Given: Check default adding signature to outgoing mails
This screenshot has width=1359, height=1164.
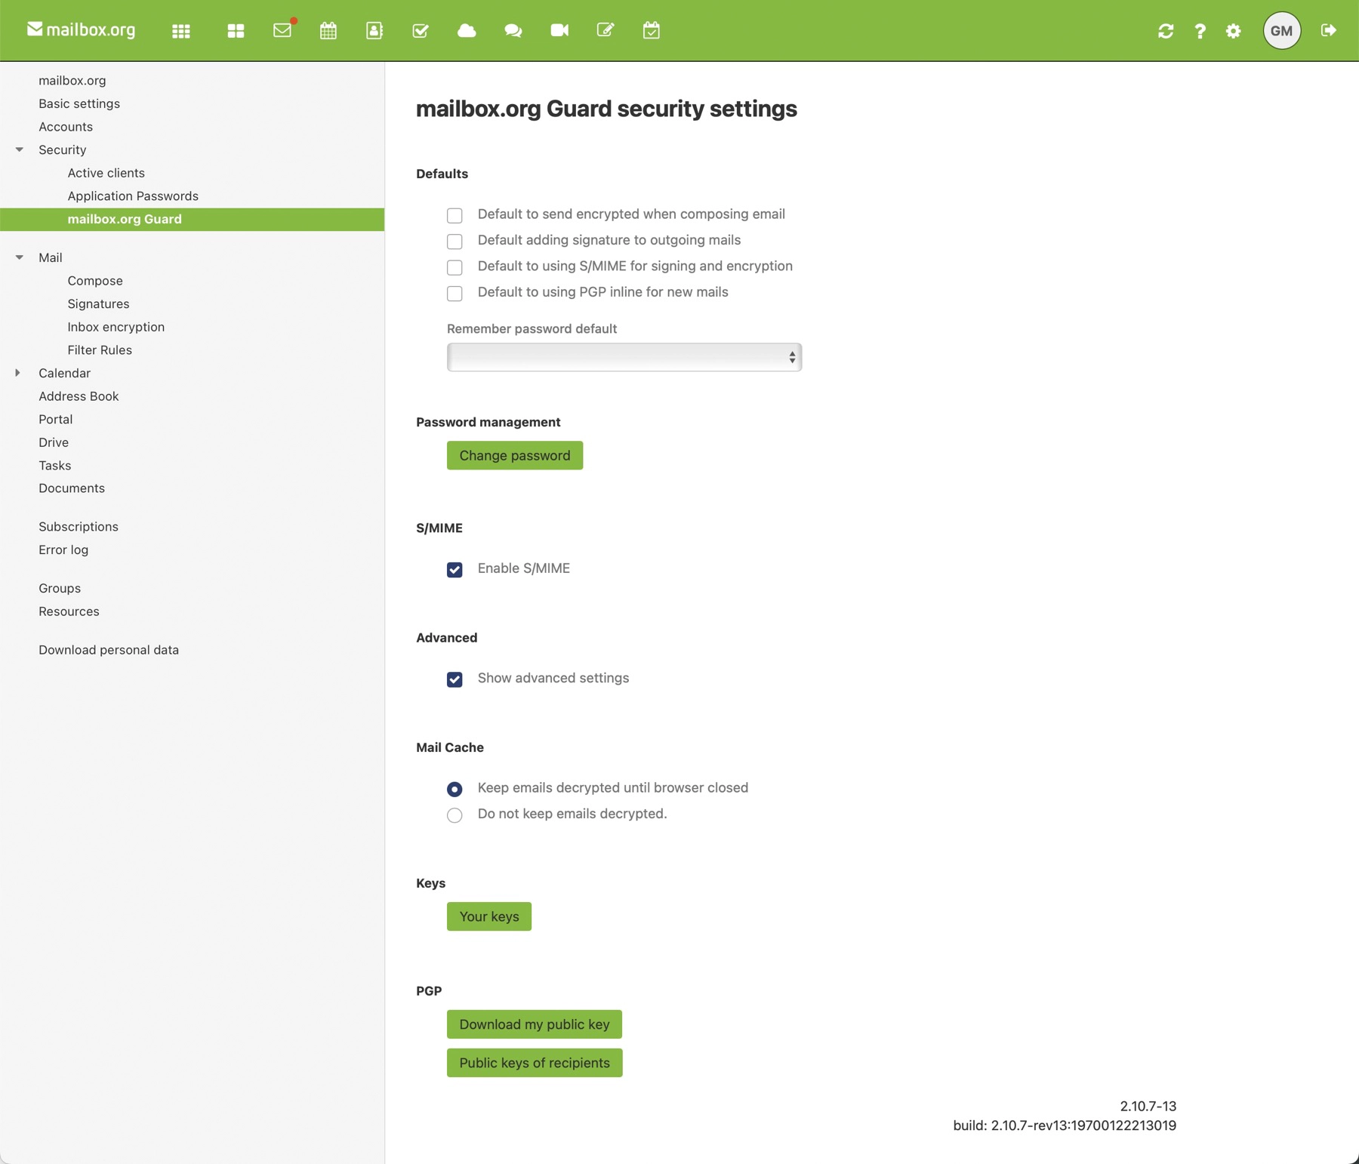Looking at the screenshot, I should 455,242.
